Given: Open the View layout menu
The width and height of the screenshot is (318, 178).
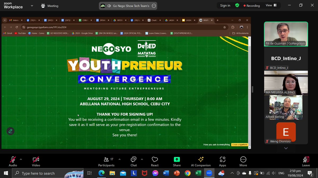Looking at the screenshot, I should coord(271,5).
